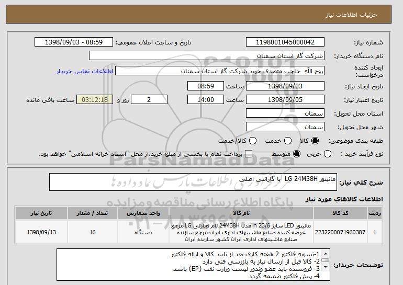Click the third note about وندور لیست
This screenshot has height=285, width=403.
coord(246,269)
